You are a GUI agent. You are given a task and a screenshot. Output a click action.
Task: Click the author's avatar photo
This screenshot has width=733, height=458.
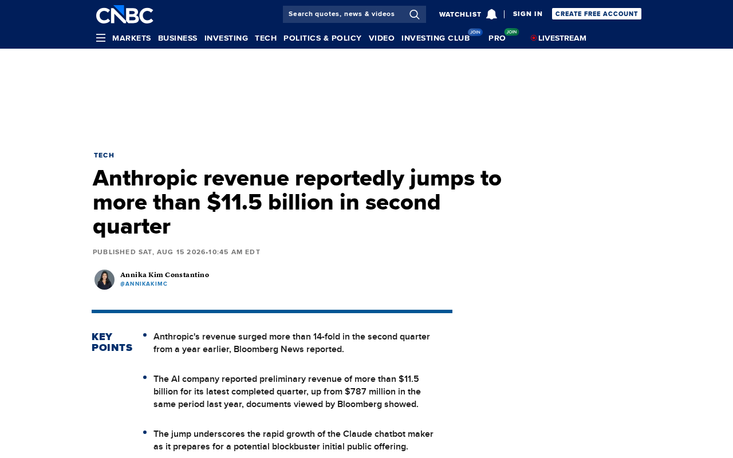point(104,279)
